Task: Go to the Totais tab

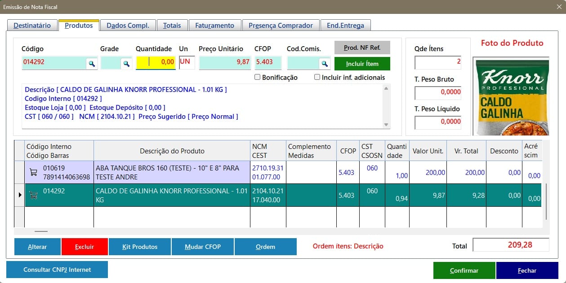Action: [x=172, y=26]
